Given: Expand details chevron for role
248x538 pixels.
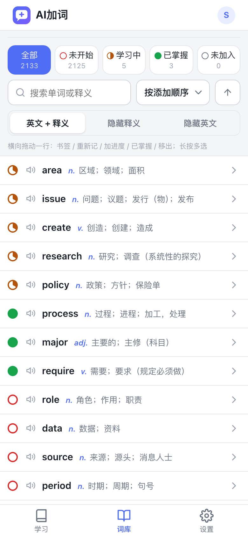Looking at the screenshot, I should [234, 400].
